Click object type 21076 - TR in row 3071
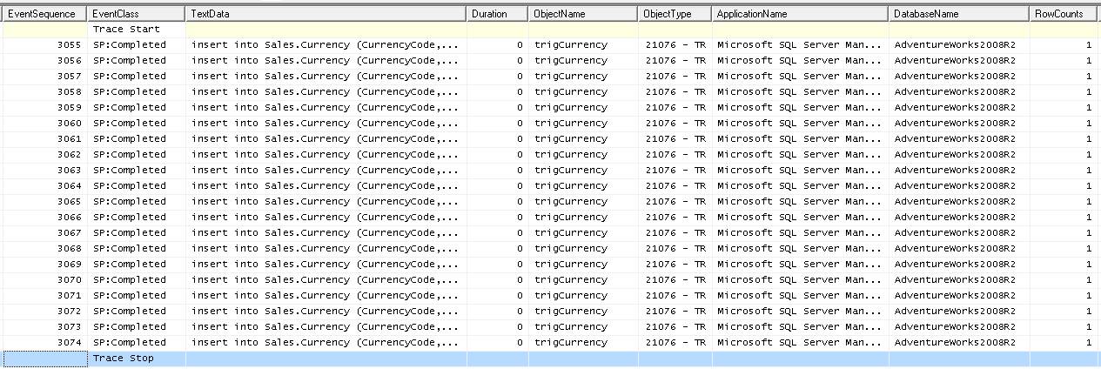The width and height of the screenshot is (1101, 369). (x=675, y=296)
